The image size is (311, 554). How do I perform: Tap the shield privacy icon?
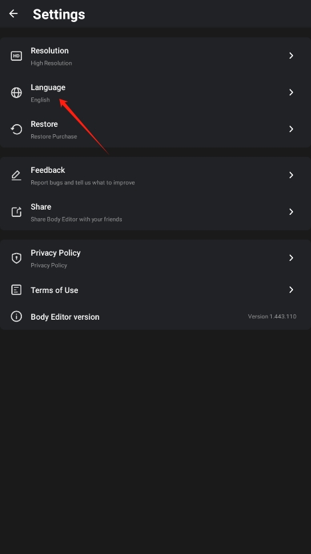[16, 258]
